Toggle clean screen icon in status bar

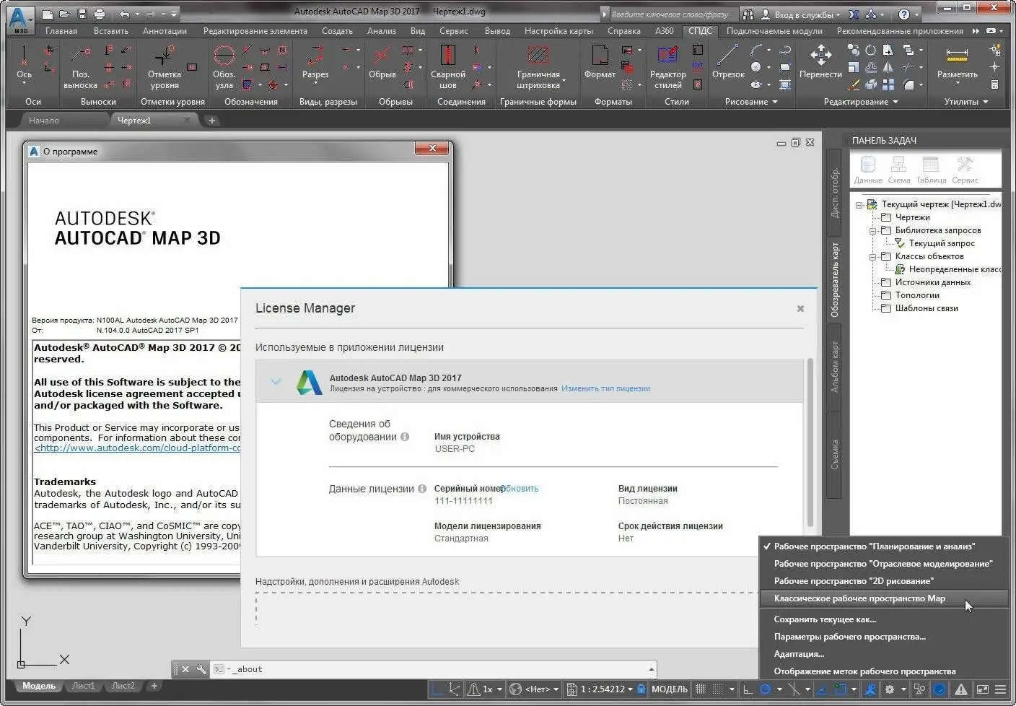point(983,689)
